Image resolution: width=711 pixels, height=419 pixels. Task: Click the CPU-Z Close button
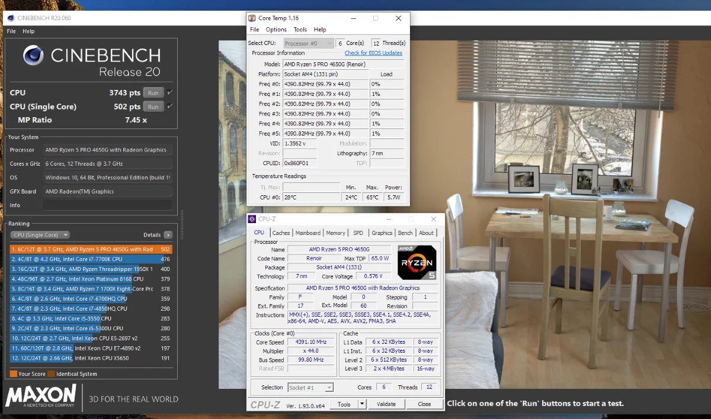(x=424, y=404)
